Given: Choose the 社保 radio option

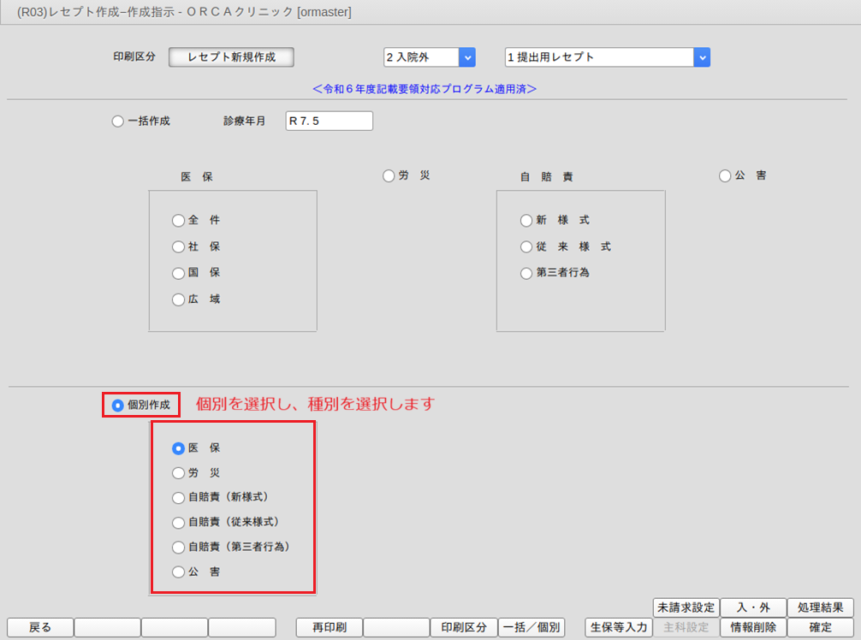Looking at the screenshot, I should pyautogui.click(x=178, y=246).
